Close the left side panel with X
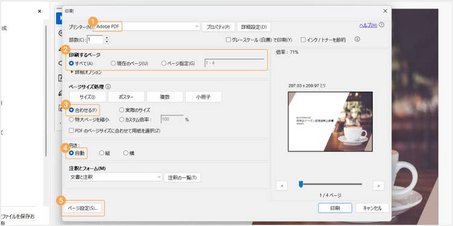This screenshot has height=226, width=453. click(40, 11)
